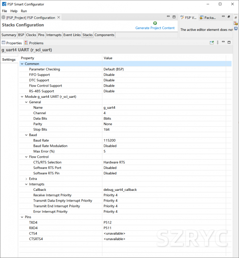Click the FSP Configuration perspective icon in the right sidebar
The width and height of the screenshot is (239, 258).
(236, 23)
